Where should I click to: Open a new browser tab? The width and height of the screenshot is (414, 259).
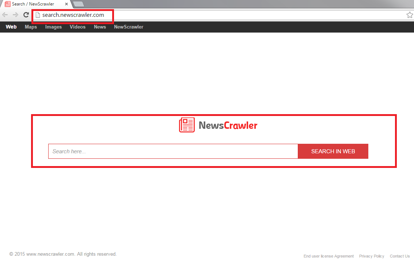pyautogui.click(x=79, y=4)
